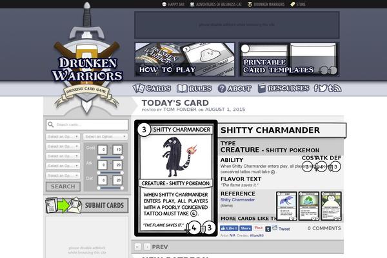Open the Store link
Viewport: 387px width, 258px height.
click(x=298, y=5)
